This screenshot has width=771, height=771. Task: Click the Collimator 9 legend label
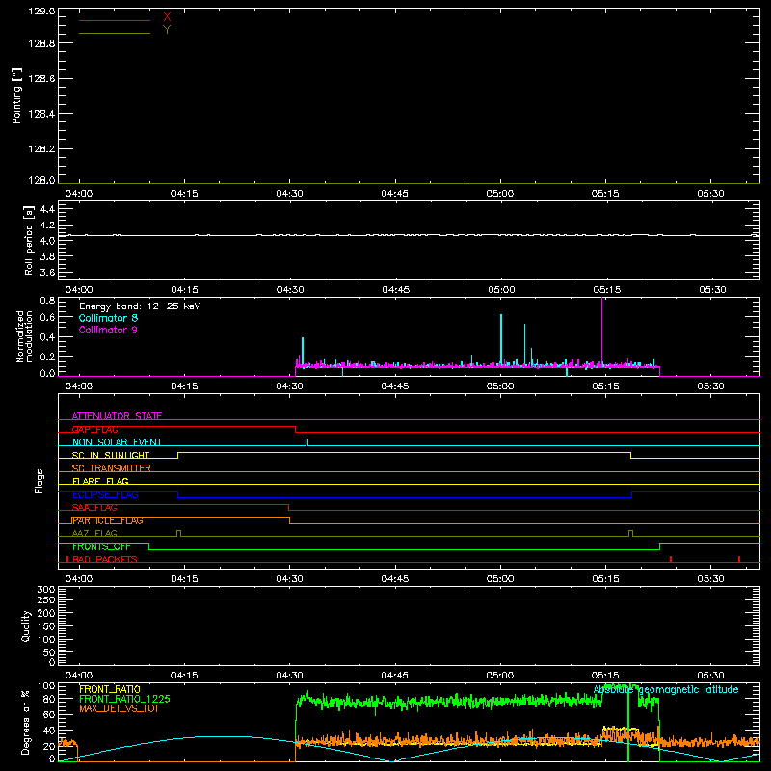tap(108, 330)
